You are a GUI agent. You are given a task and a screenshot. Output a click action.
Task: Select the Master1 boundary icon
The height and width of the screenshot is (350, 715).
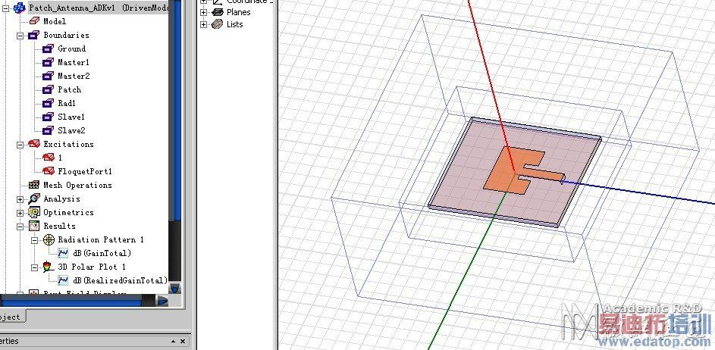tap(48, 62)
